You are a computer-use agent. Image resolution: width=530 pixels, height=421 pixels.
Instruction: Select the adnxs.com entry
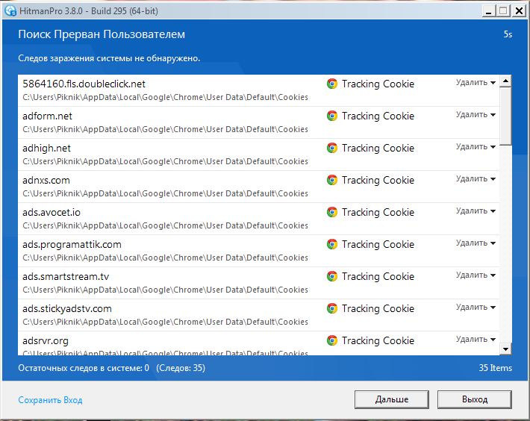tap(258, 187)
